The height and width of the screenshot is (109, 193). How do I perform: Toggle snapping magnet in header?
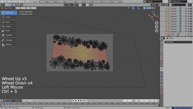click(80, 5)
